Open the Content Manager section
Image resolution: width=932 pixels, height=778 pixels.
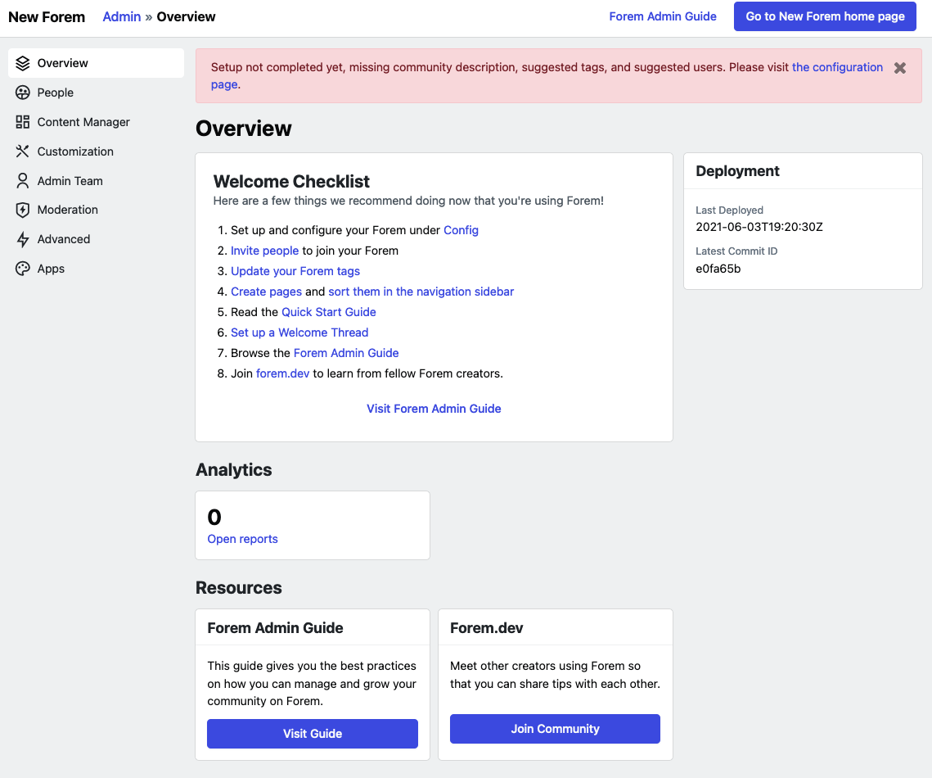pos(97,122)
